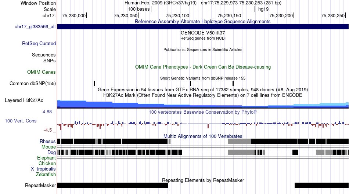This screenshot has height=194, width=349.
Task: Open Repeating Elements by RepeatMasker title
Action: (203, 180)
